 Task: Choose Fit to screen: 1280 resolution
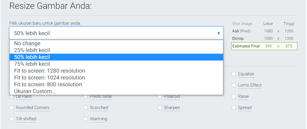(x=116, y=71)
